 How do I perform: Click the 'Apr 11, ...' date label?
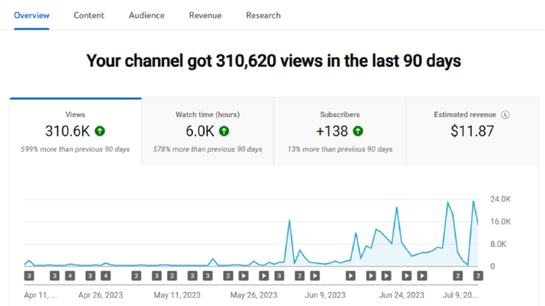pos(41,295)
